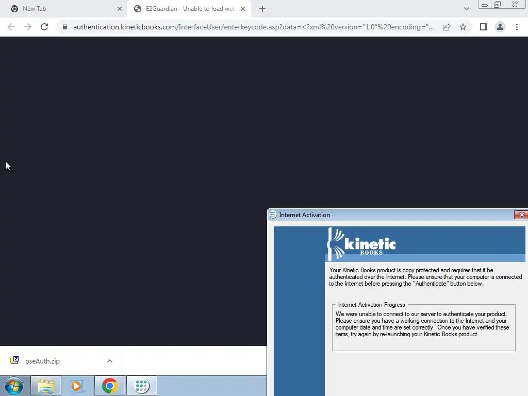
Task: Close the Internet Activation dialog
Action: (x=521, y=215)
